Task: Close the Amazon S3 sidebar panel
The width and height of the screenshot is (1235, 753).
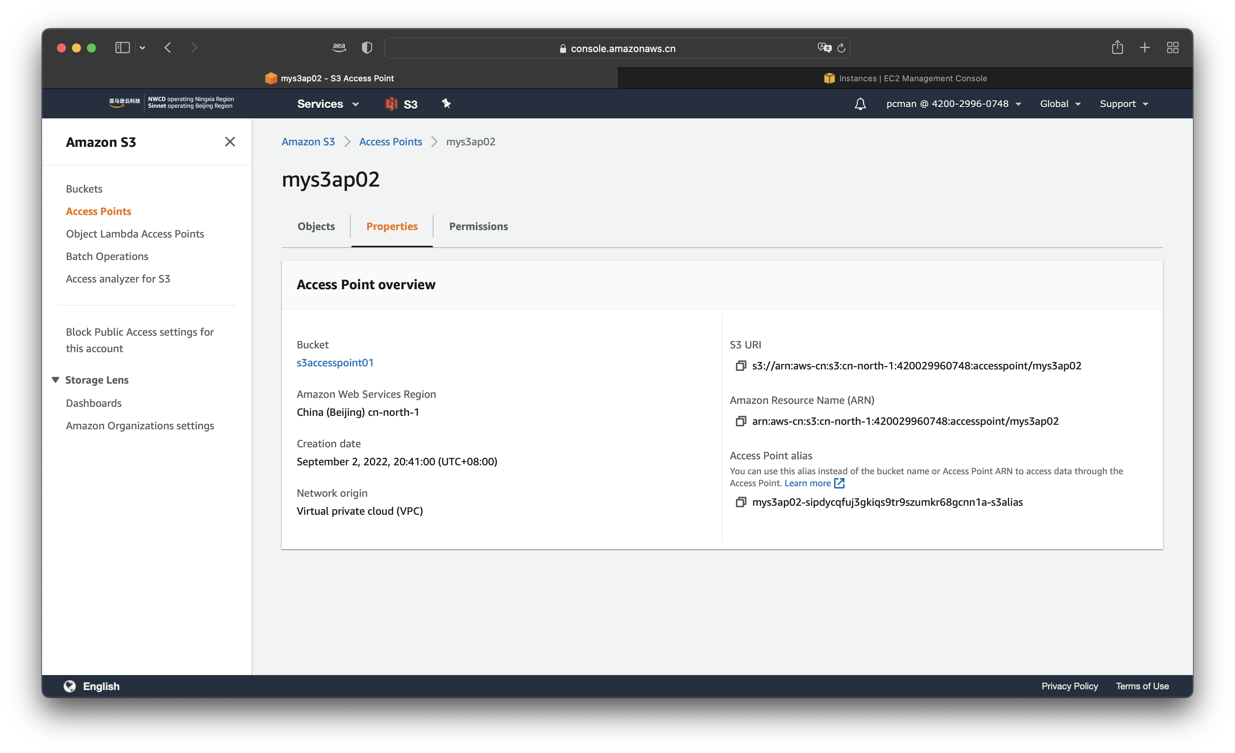Action: 230,142
